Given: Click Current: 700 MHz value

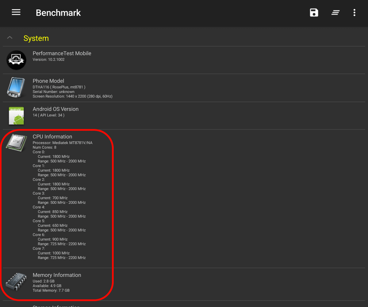Looking at the screenshot, I should [53, 198].
